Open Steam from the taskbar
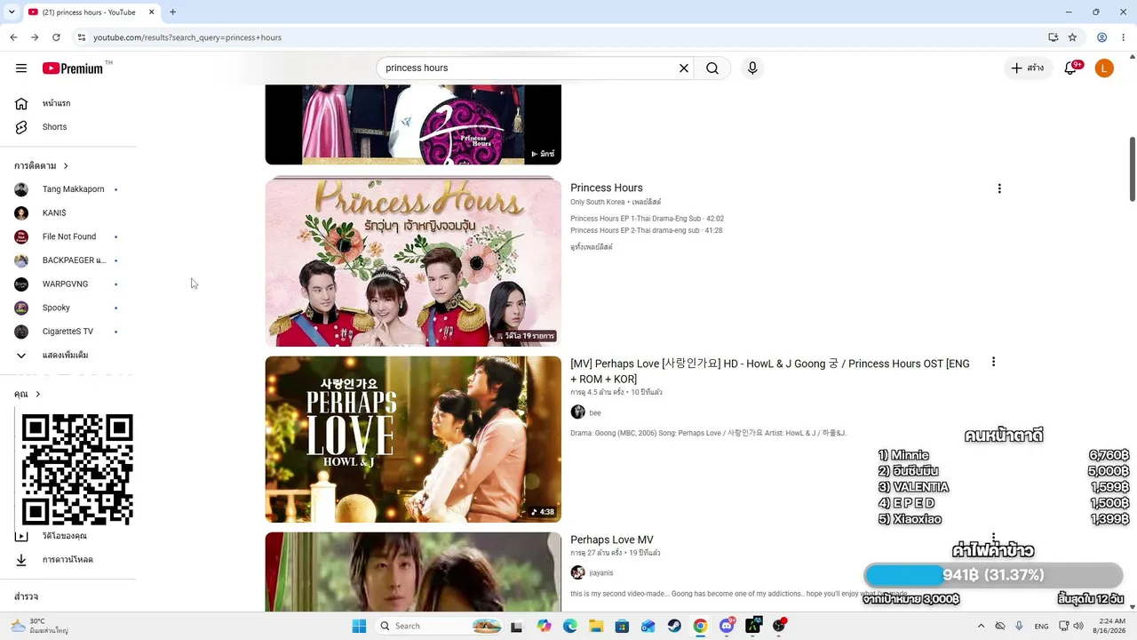Screen dimensions: 1137x640 click(x=674, y=626)
